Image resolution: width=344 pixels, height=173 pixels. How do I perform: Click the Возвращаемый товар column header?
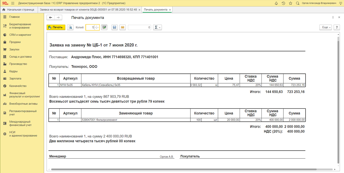pyautogui.click(x=136, y=78)
